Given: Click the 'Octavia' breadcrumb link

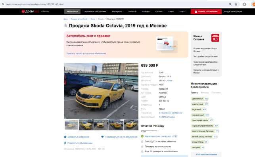Looking at the screenshot, I should click(101, 19).
